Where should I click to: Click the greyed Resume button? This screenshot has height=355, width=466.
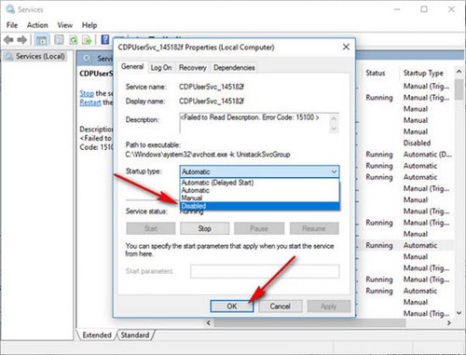[314, 228]
